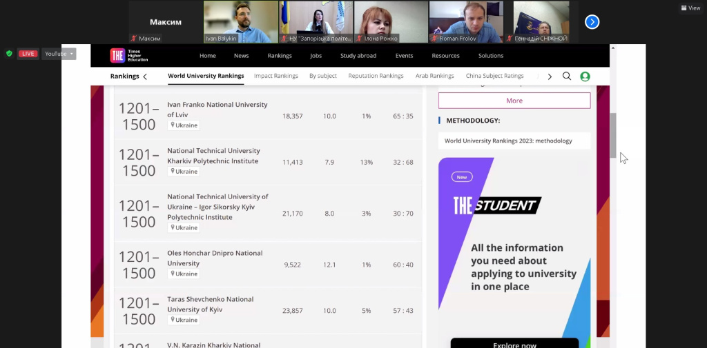Click the 7.9 students per staff value
The width and height of the screenshot is (707, 348).
tap(329, 162)
